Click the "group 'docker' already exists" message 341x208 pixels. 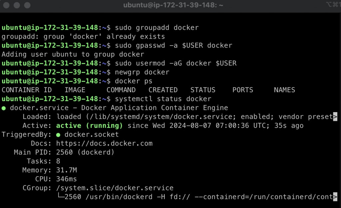point(104,37)
